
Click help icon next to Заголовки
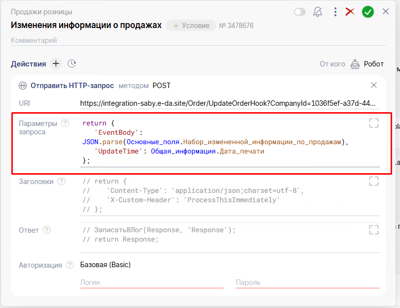pos(61,181)
